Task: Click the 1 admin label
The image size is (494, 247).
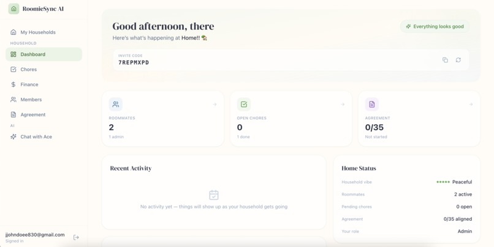Action: 116,137
